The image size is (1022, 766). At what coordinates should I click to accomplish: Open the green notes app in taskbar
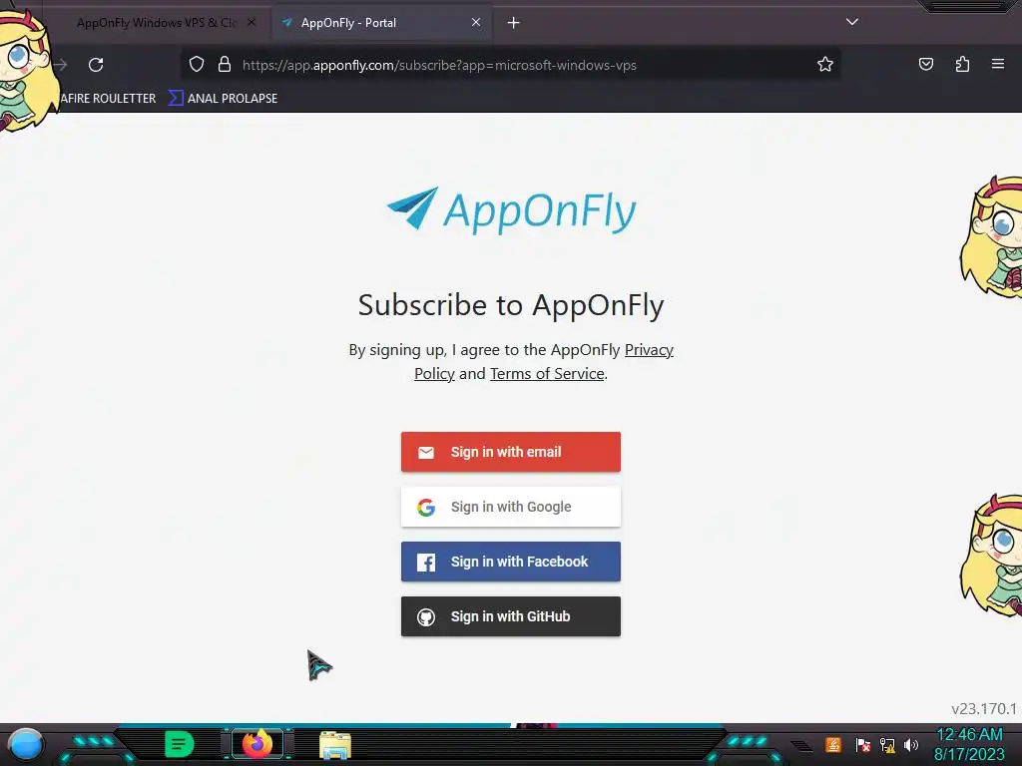(179, 744)
